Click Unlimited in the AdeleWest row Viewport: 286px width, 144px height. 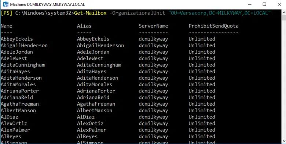(x=202, y=58)
